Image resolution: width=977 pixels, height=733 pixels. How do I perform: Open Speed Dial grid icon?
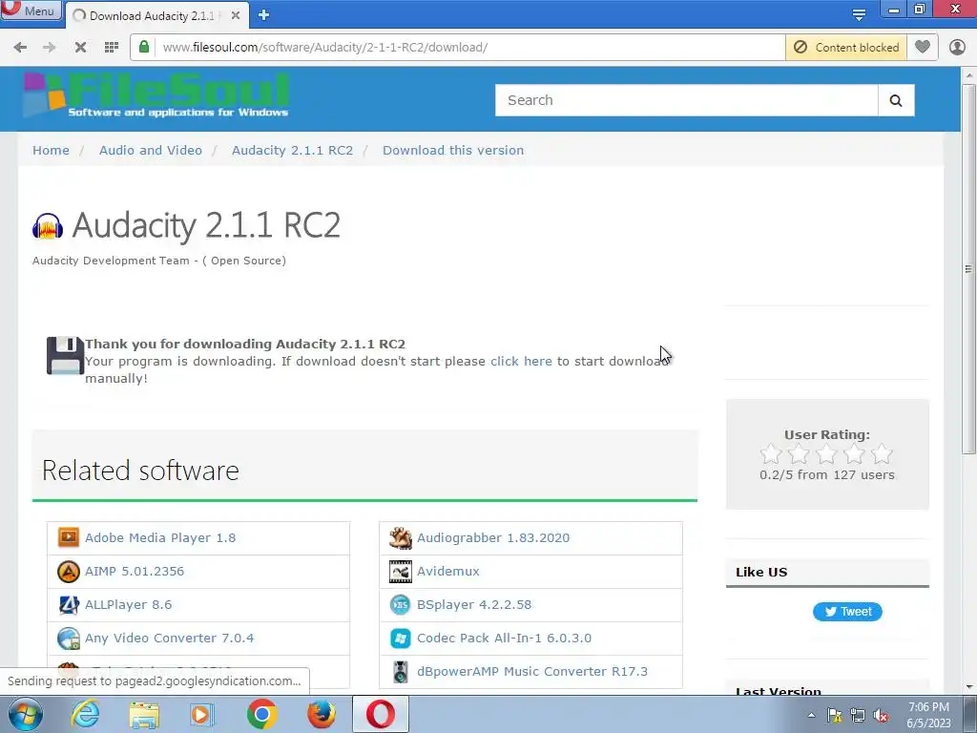(x=112, y=48)
